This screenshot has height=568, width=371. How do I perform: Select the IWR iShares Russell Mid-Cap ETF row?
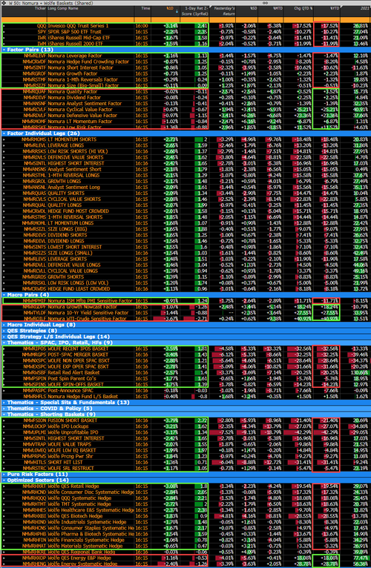coord(185,38)
